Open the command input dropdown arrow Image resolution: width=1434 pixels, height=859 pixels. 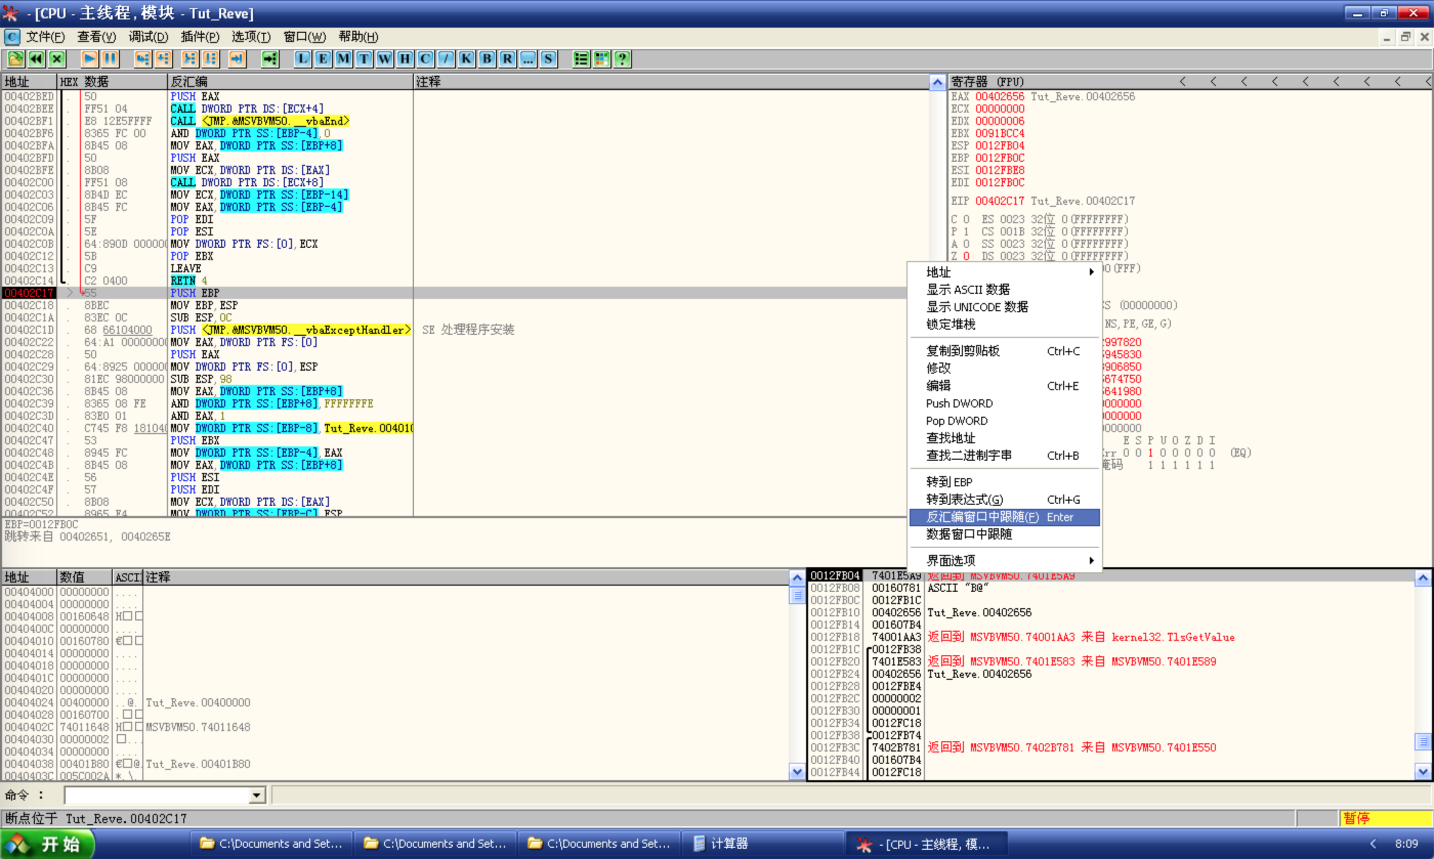[257, 796]
